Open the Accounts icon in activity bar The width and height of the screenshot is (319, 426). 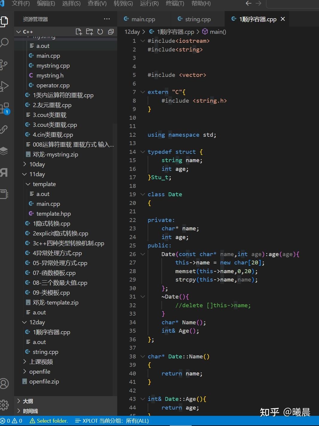(4, 384)
